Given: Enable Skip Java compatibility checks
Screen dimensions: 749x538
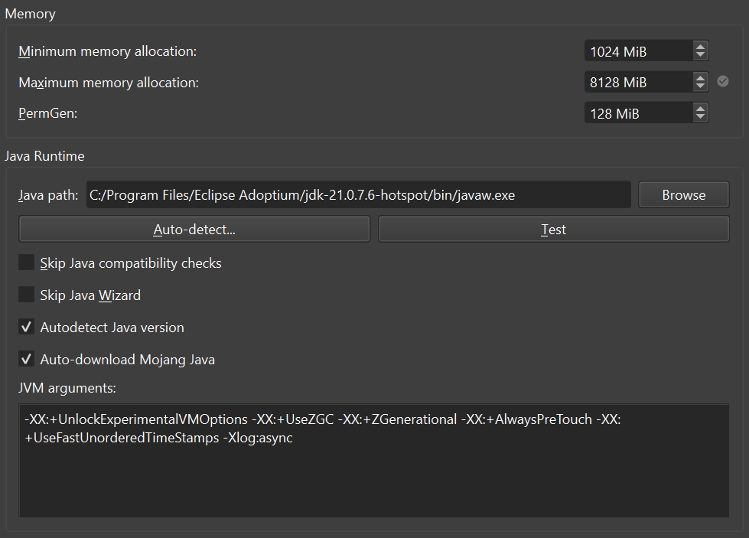Looking at the screenshot, I should pyautogui.click(x=26, y=262).
